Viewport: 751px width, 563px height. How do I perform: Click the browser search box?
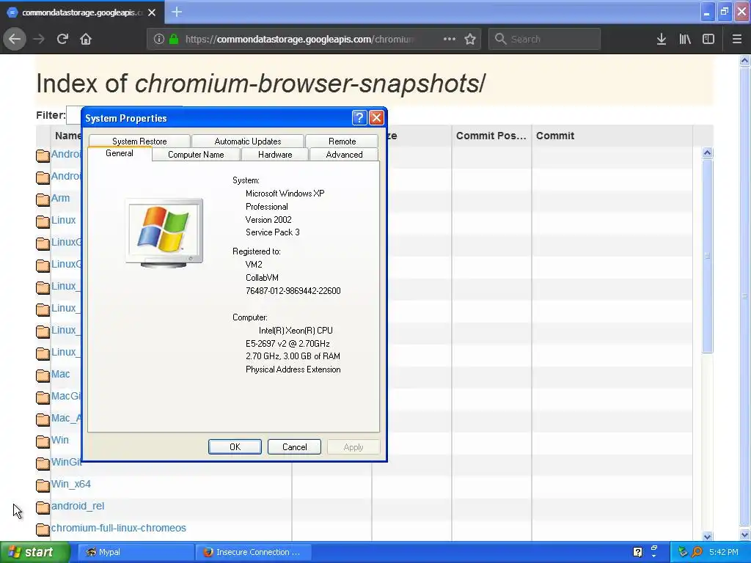pos(545,39)
